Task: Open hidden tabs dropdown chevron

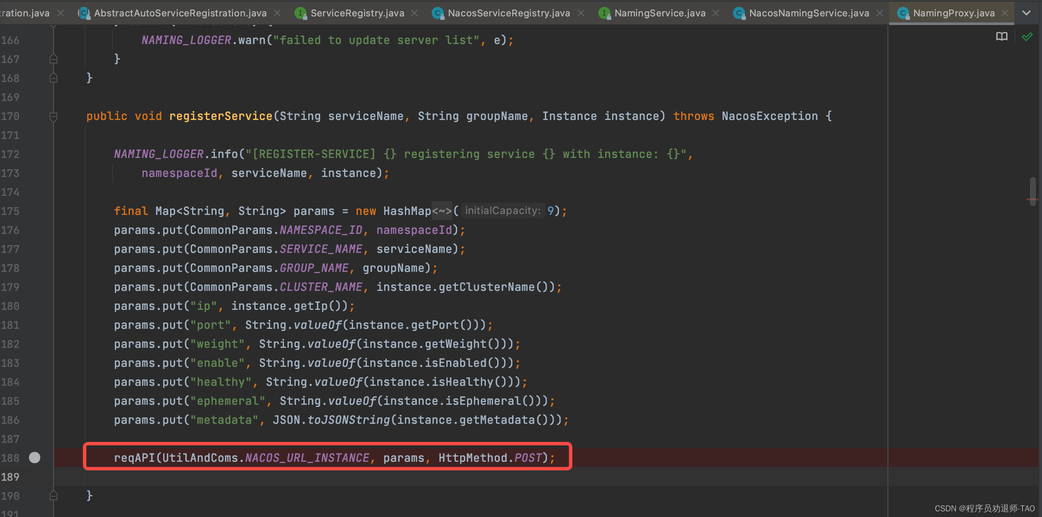Action: 1026,13
